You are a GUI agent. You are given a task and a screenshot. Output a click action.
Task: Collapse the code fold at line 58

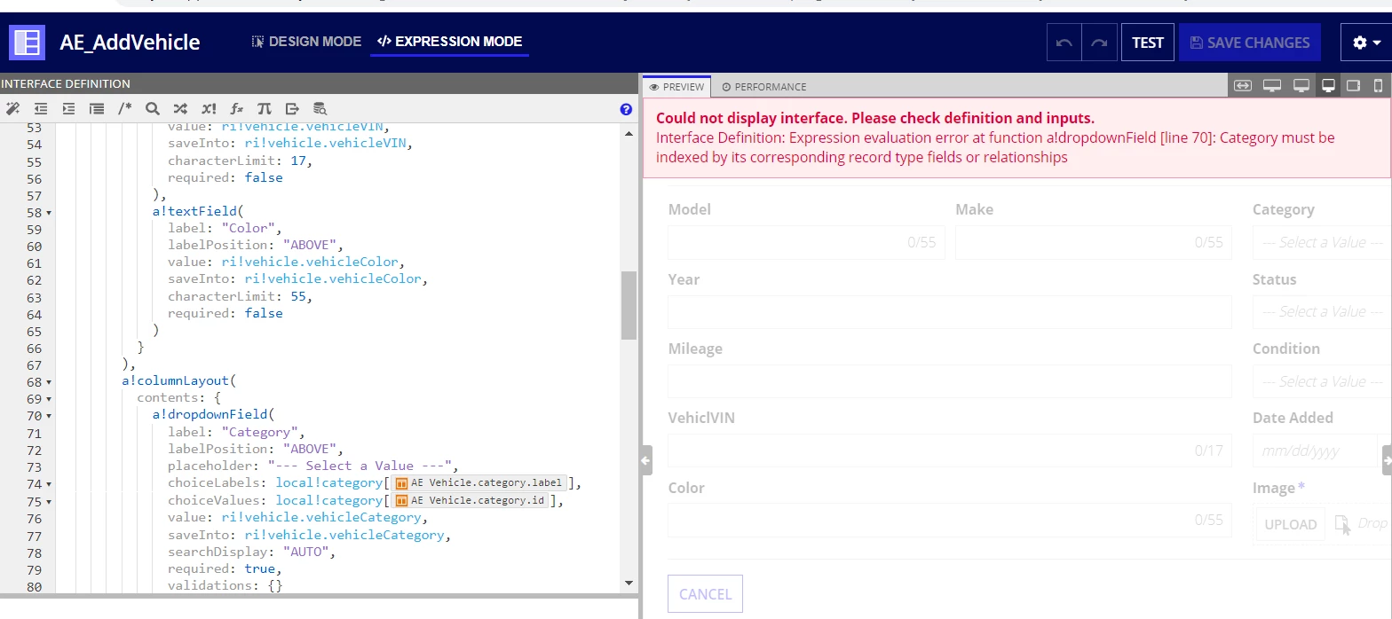tap(49, 213)
